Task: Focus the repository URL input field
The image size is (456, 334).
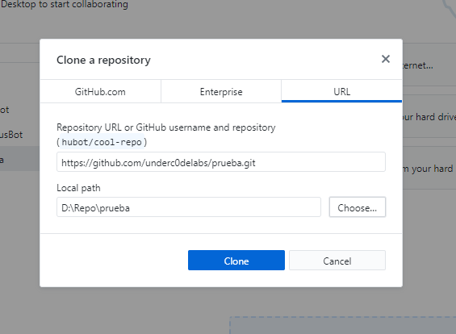Action: (221, 162)
